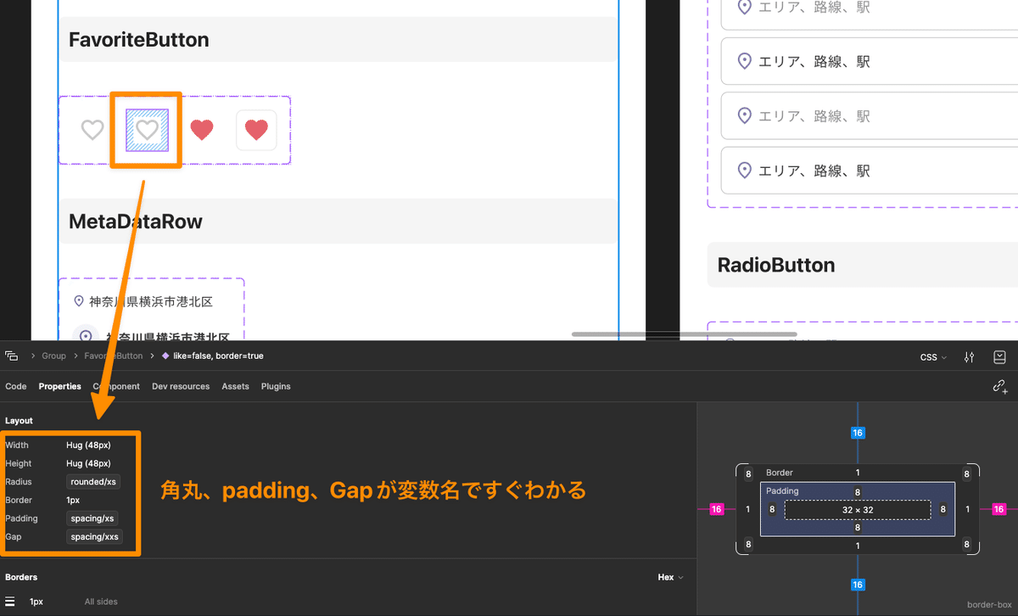
Task: Select the bordered outlined heart FavoriteButton variant
Action: tap(148, 130)
